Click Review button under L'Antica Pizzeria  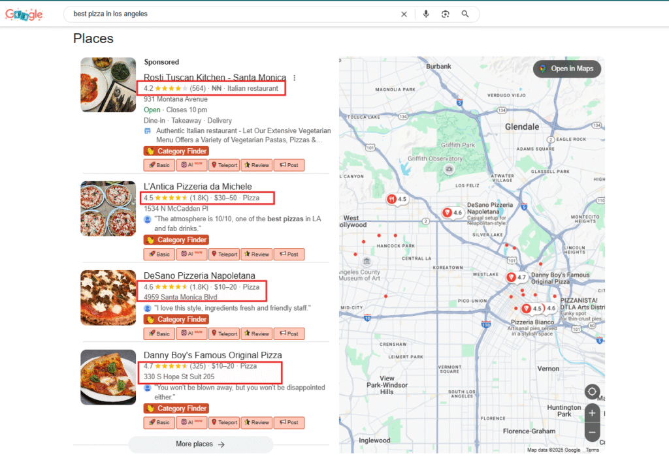[256, 254]
